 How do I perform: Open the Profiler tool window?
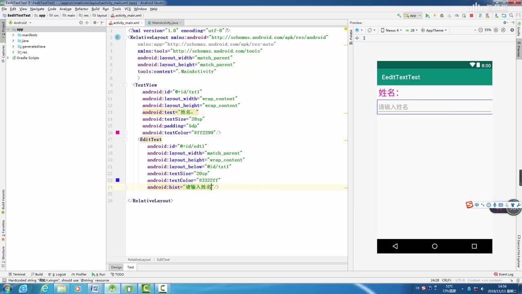click(79, 274)
